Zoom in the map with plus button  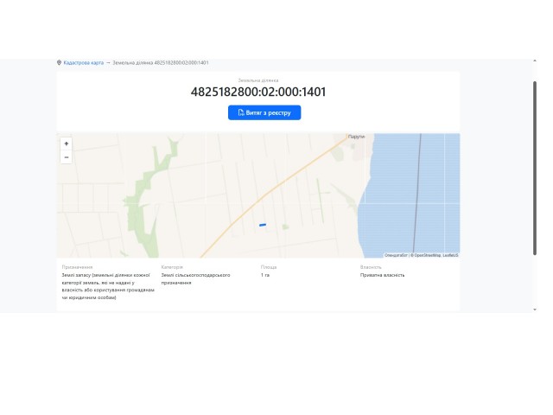[x=67, y=144]
